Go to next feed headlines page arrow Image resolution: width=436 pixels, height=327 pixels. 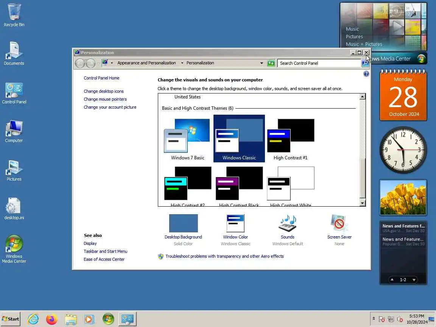[x=414, y=280]
